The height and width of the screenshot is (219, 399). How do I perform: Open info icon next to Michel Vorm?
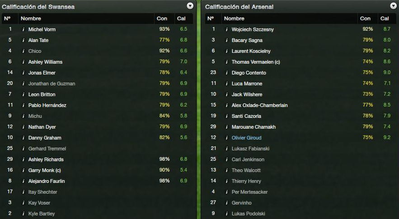click(23, 29)
